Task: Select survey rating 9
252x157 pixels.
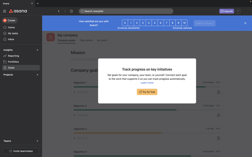Action: 178,23
